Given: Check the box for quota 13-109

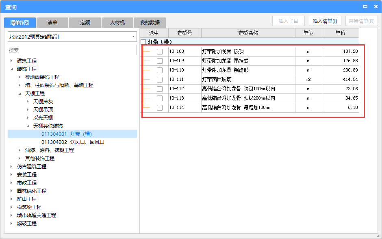Looking at the screenshot, I should pyautogui.click(x=160, y=61).
